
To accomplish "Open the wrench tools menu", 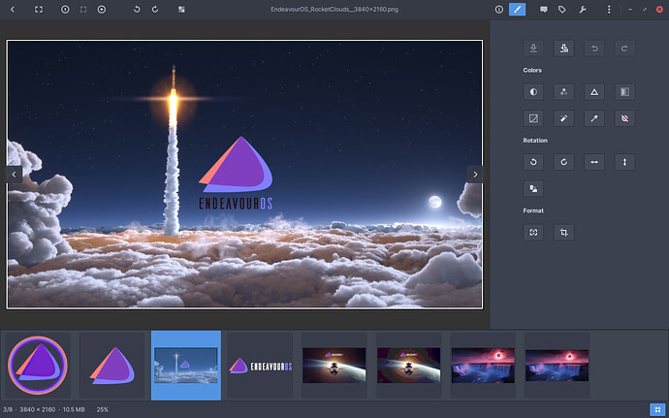I will coord(583,9).
